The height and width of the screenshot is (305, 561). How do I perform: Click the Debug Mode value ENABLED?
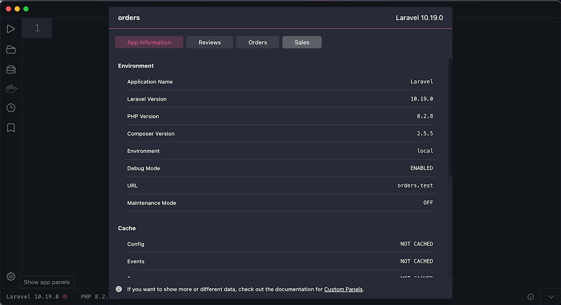tap(422, 168)
